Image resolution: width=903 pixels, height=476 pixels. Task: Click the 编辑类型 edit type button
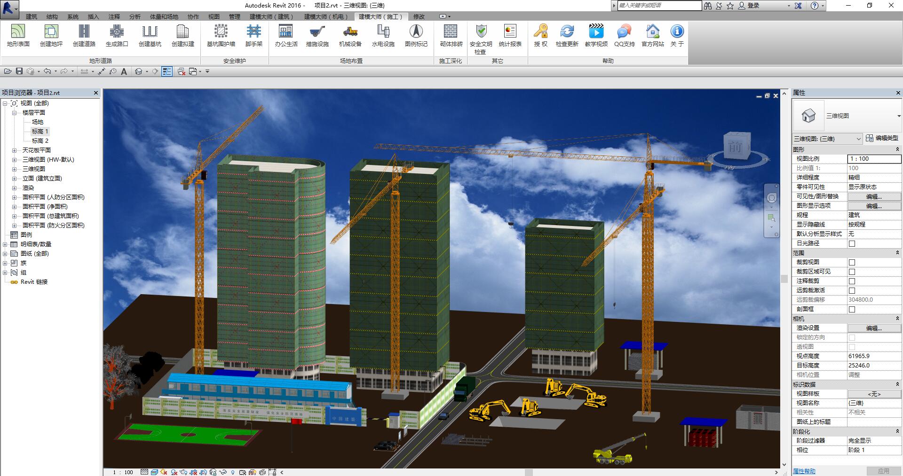(x=882, y=138)
